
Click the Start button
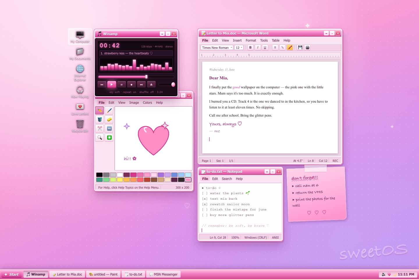click(12, 274)
